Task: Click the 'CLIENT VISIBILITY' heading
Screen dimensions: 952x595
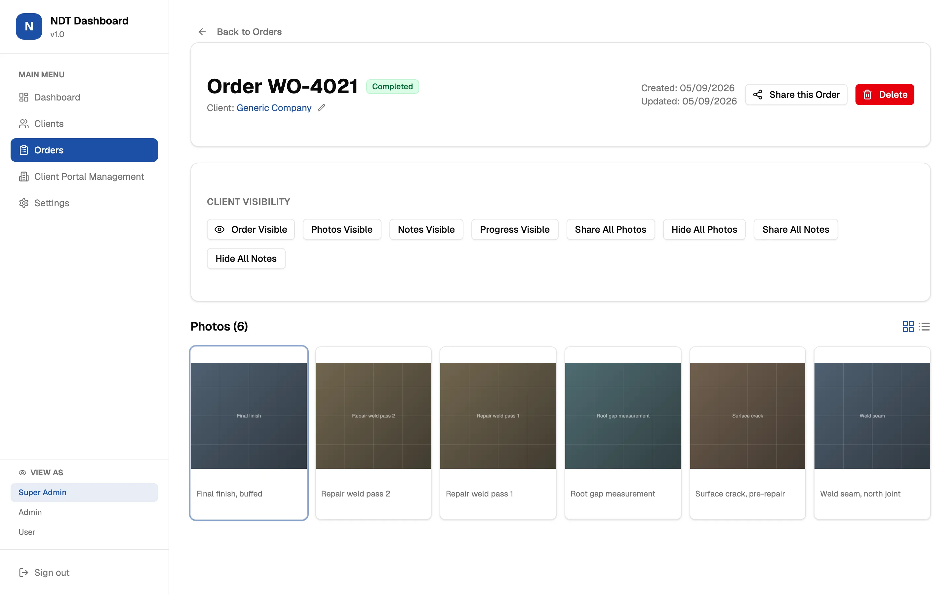Action: pyautogui.click(x=248, y=202)
